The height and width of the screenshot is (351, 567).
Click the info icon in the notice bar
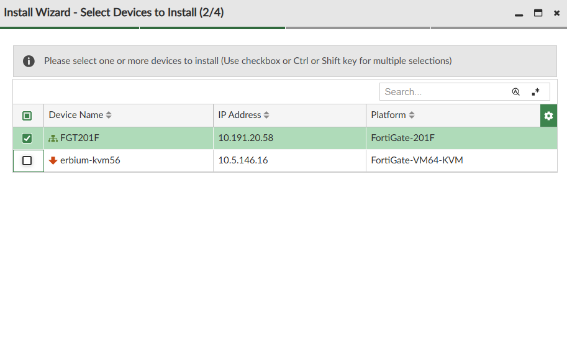[x=29, y=61]
